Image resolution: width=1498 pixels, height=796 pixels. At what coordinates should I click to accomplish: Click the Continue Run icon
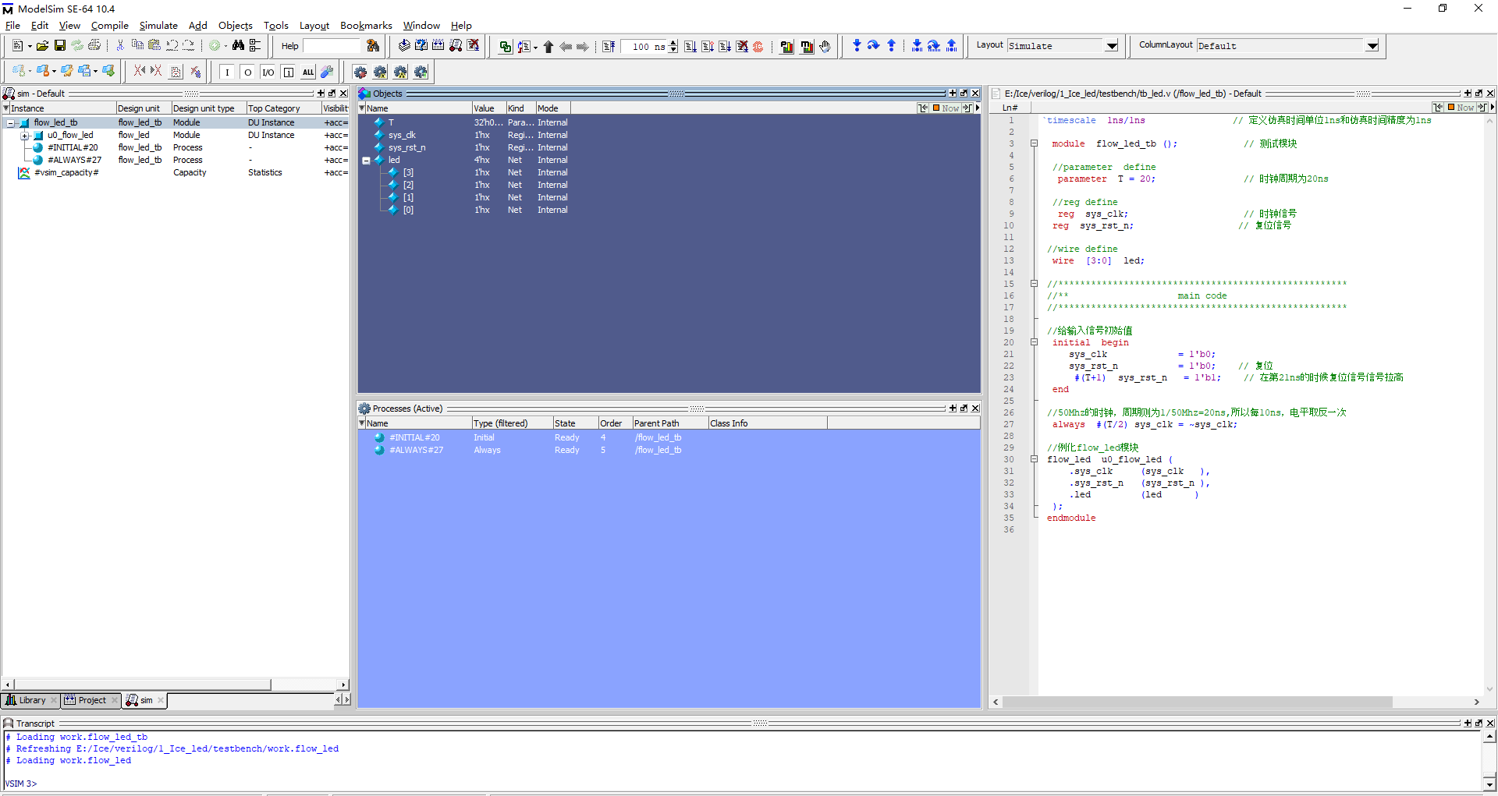tap(708, 46)
